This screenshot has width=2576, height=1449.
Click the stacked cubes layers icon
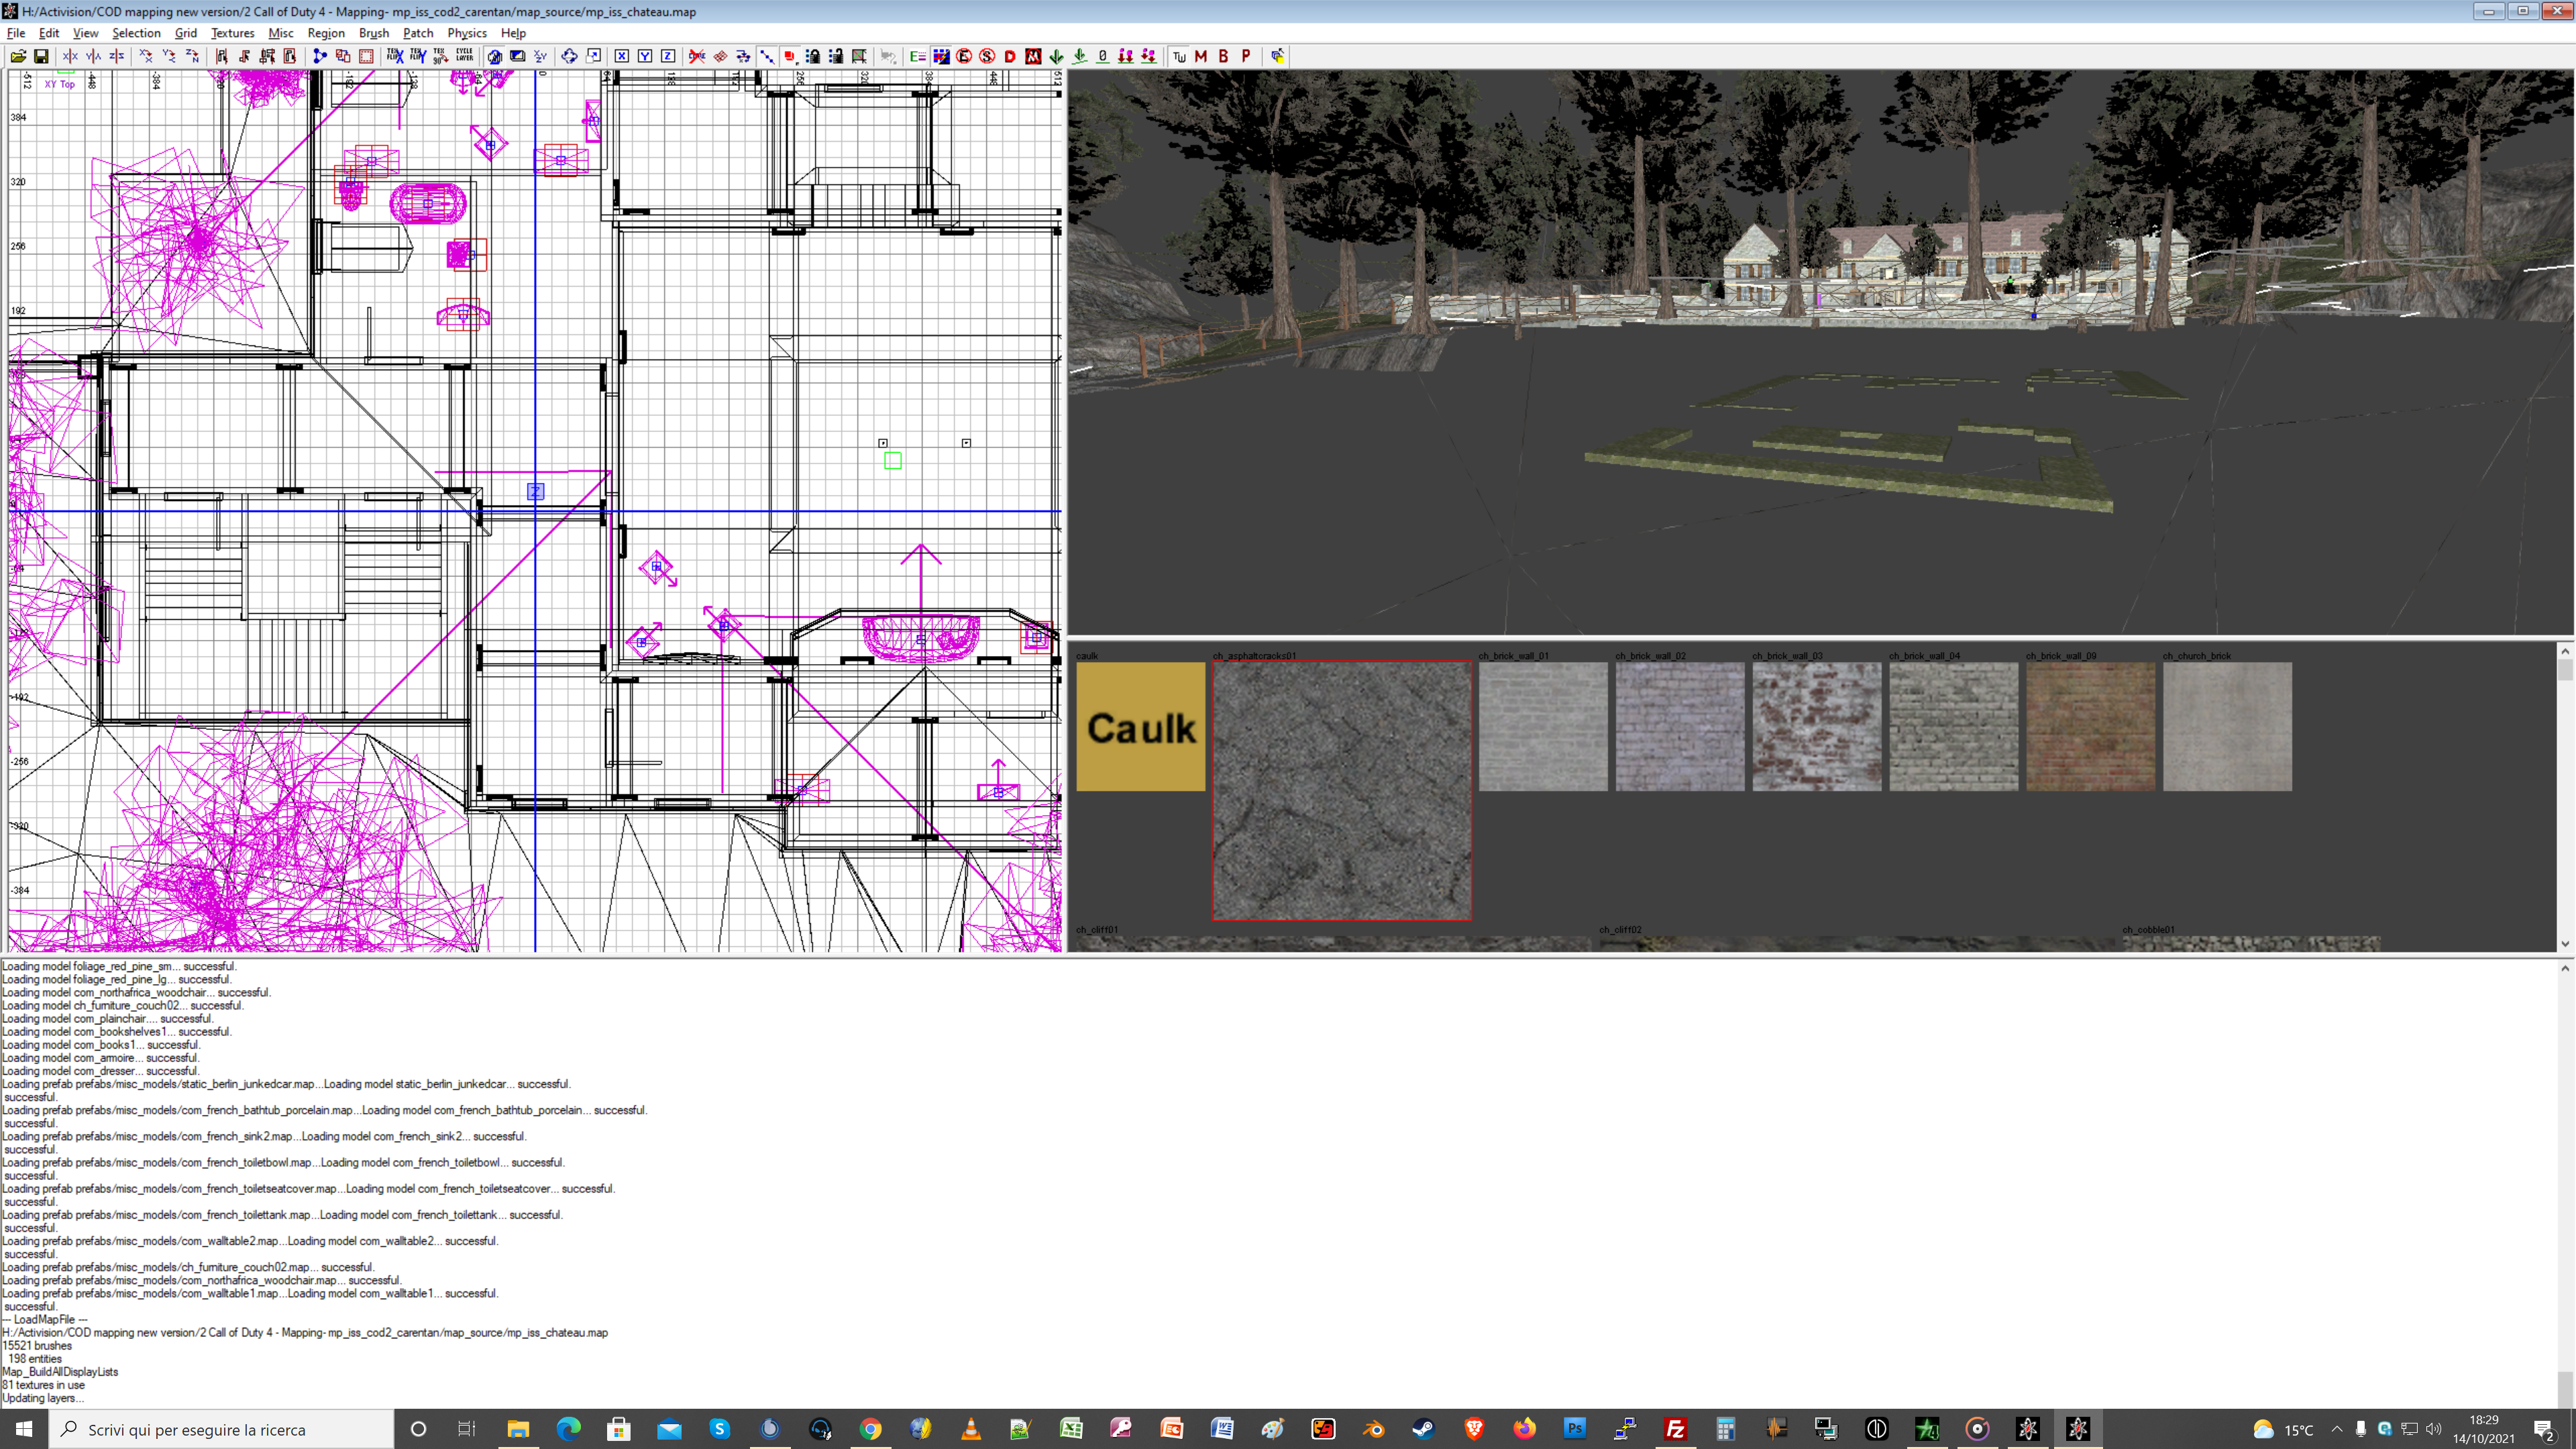coord(1277,56)
